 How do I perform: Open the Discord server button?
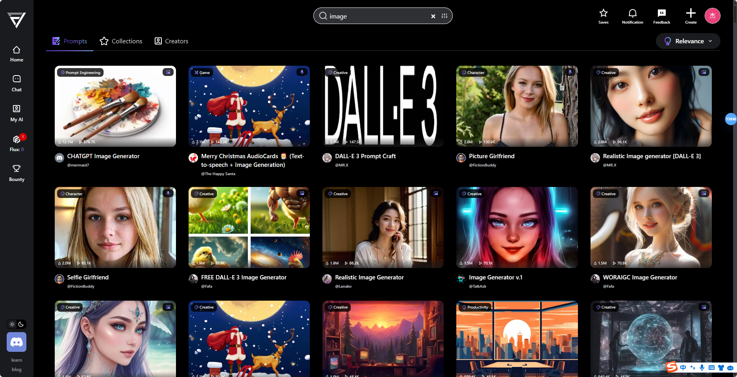17,342
